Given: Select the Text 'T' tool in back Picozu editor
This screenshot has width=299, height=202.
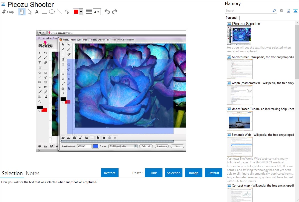Looking at the screenshot, I should point(40,63).
